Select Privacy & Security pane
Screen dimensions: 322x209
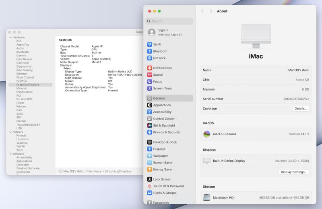pos(166,132)
